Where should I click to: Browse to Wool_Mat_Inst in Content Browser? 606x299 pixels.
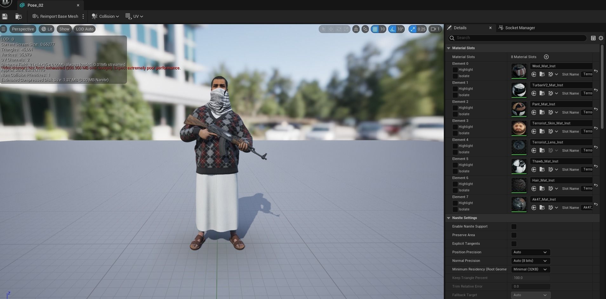tap(542, 74)
